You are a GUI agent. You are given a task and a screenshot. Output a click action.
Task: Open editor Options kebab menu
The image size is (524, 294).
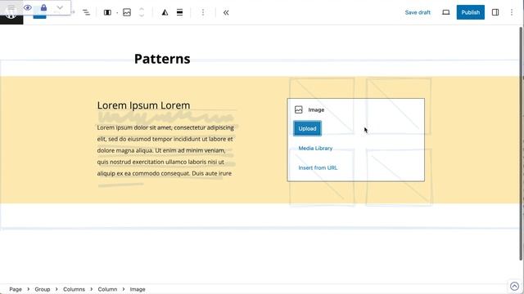pos(512,12)
